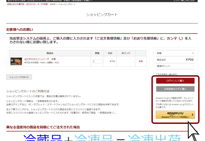Screen dimensions: 205x141
Task: Click the ショッピングカートのご利用方法 heading
Action: tap(28, 91)
